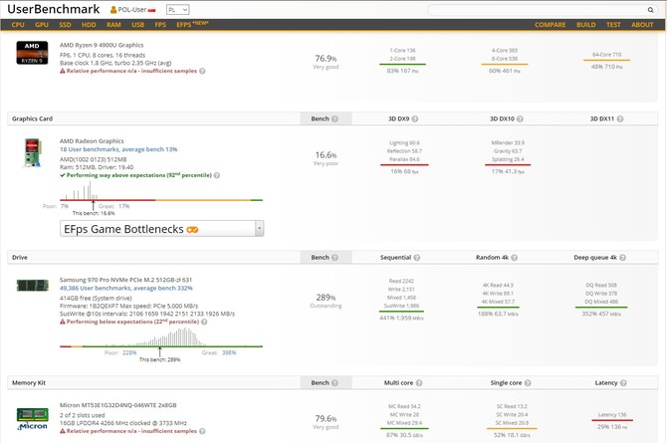The height and width of the screenshot is (443, 667).
Task: Click the 16.6% graphics bench score
Action: point(326,155)
